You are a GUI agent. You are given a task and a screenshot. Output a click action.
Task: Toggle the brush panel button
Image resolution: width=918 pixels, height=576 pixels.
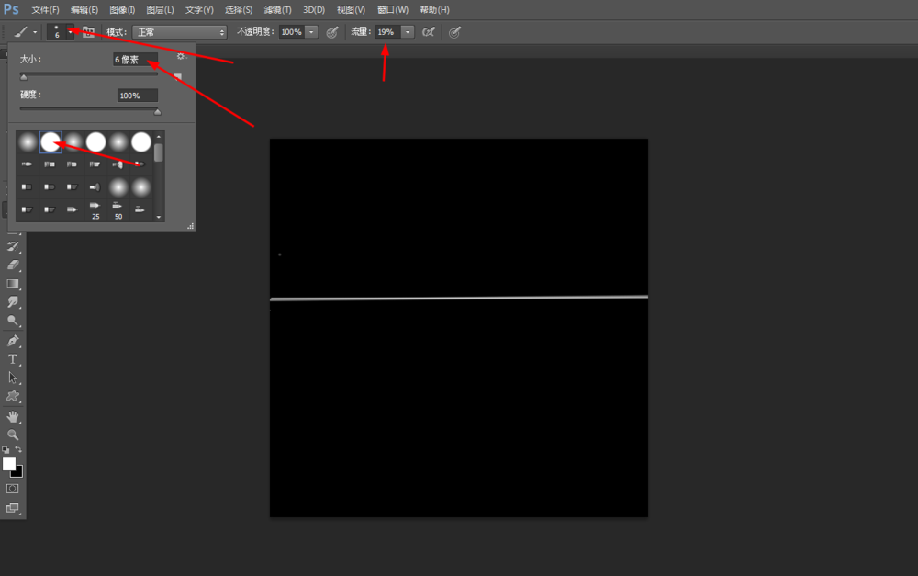[88, 32]
